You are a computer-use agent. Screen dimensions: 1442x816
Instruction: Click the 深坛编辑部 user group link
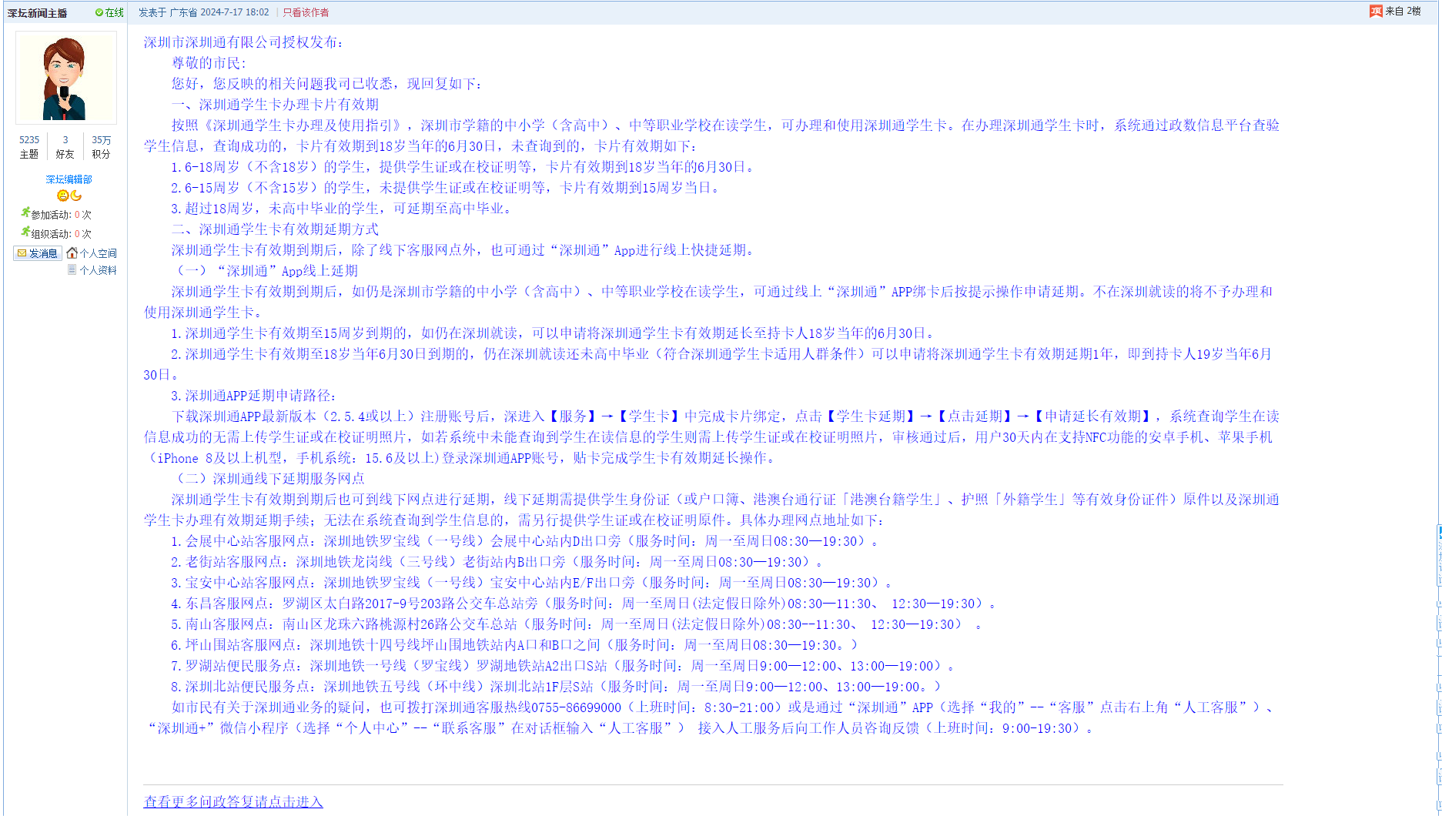point(69,179)
